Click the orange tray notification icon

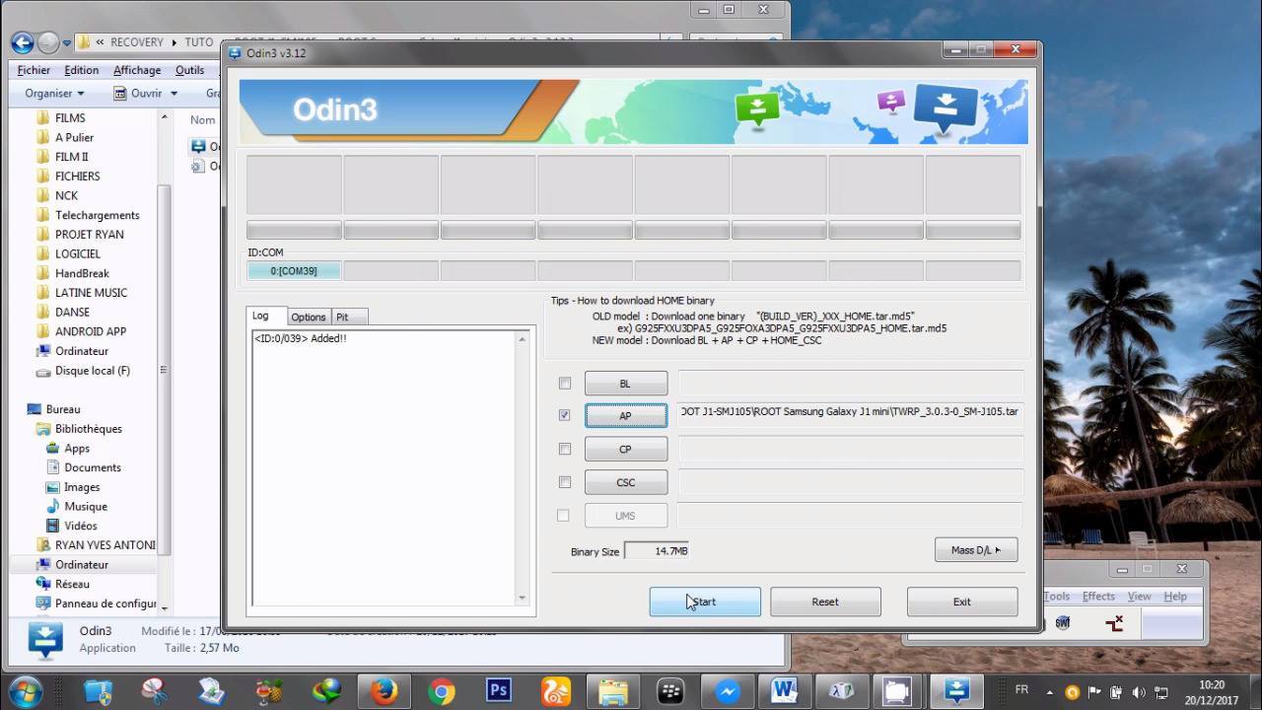coord(1073,692)
